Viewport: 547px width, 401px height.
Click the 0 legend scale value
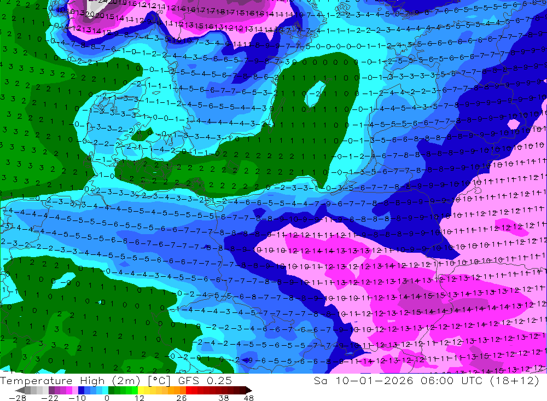click(x=107, y=398)
